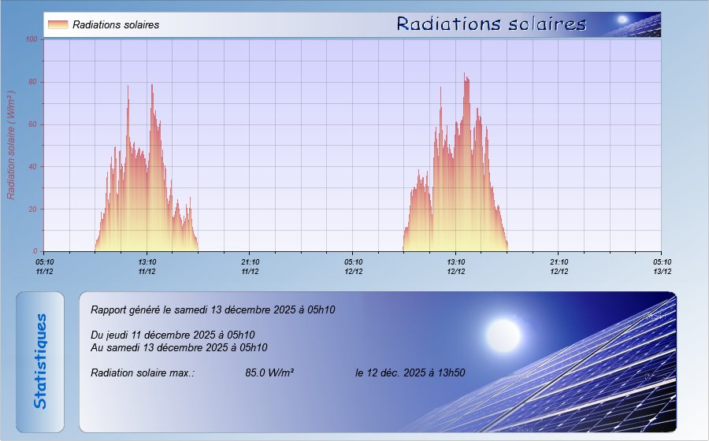Click the 13:10 12/12 time axis label
The width and height of the screenshot is (709, 441).
(456, 266)
